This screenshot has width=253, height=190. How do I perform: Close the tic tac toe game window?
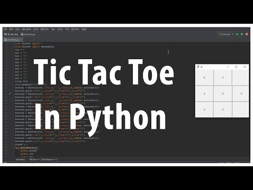click(x=245, y=67)
